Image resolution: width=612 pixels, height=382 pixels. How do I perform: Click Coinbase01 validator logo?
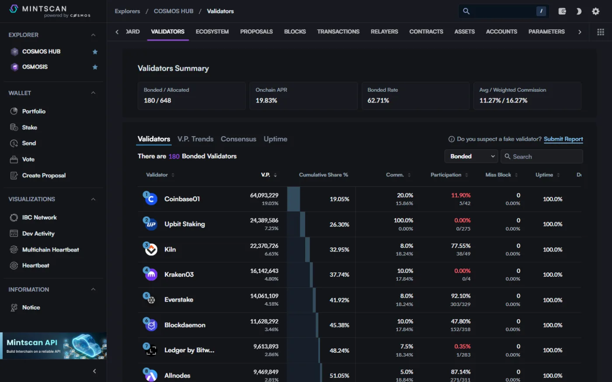[x=151, y=199]
